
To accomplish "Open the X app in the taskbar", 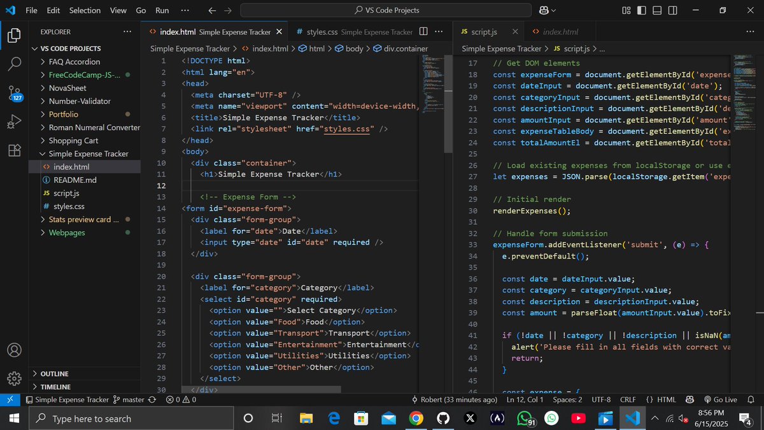I will (470, 419).
